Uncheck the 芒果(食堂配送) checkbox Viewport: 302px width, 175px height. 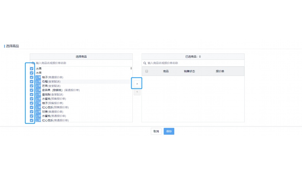pos(32,86)
